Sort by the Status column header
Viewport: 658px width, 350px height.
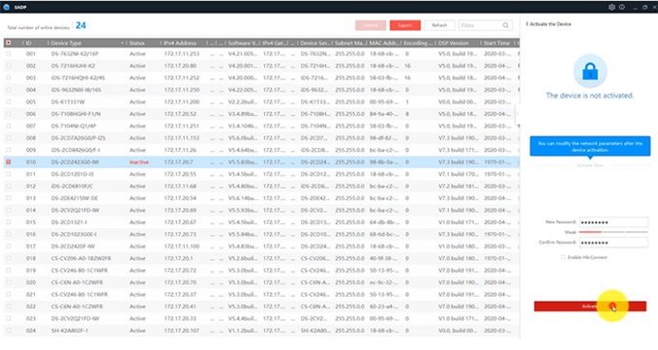coord(142,43)
